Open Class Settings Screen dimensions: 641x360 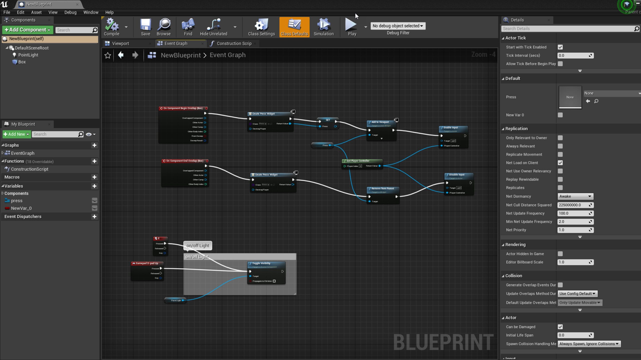pos(261,27)
